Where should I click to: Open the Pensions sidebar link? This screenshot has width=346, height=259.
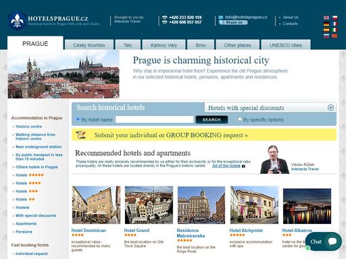(x=24, y=232)
